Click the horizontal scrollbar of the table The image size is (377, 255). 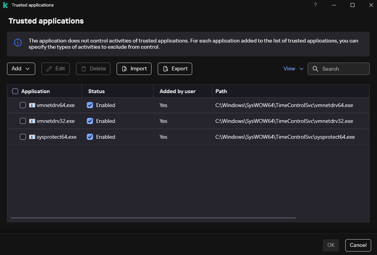[153, 218]
